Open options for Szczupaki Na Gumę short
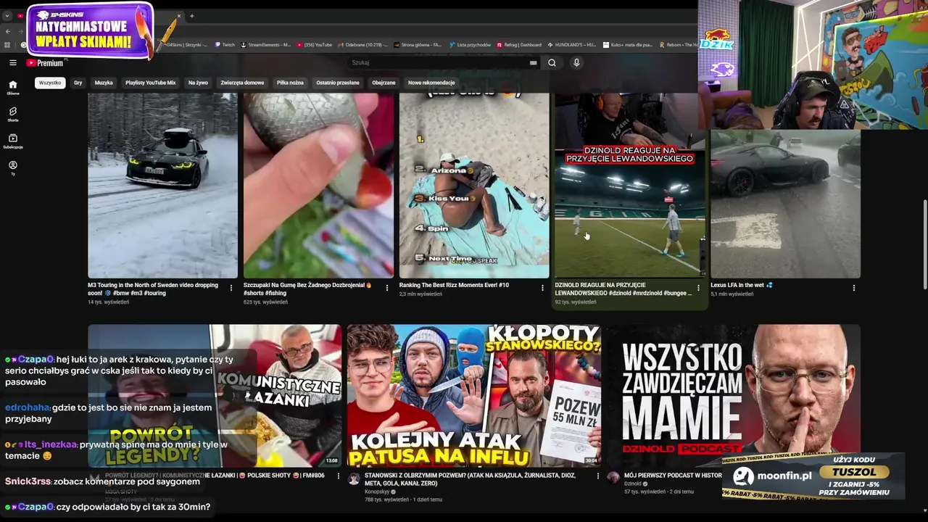Screen dimensions: 928x522 [x=387, y=288]
